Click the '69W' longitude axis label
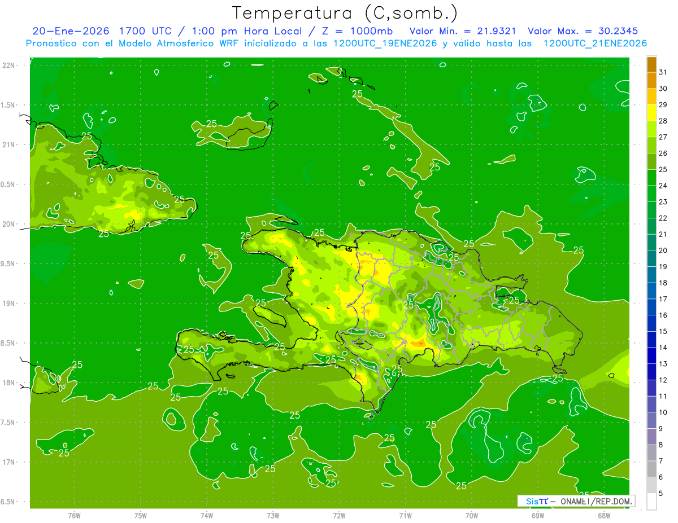This screenshot has width=678, height=523. point(538,516)
